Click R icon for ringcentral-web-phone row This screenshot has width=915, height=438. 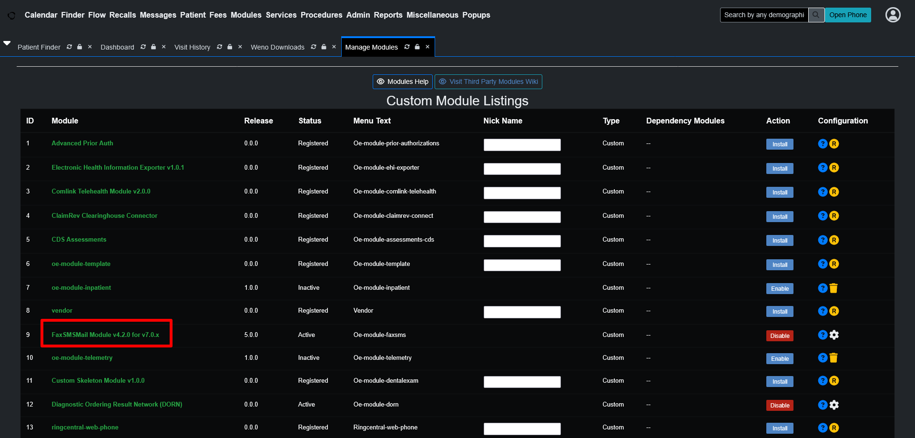coord(834,428)
